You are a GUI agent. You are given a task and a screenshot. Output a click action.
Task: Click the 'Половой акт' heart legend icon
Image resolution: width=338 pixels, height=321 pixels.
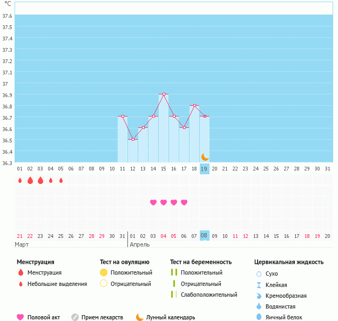[x=21, y=317]
